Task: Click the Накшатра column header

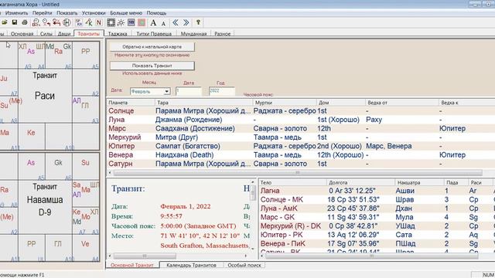Action: [x=419, y=182]
